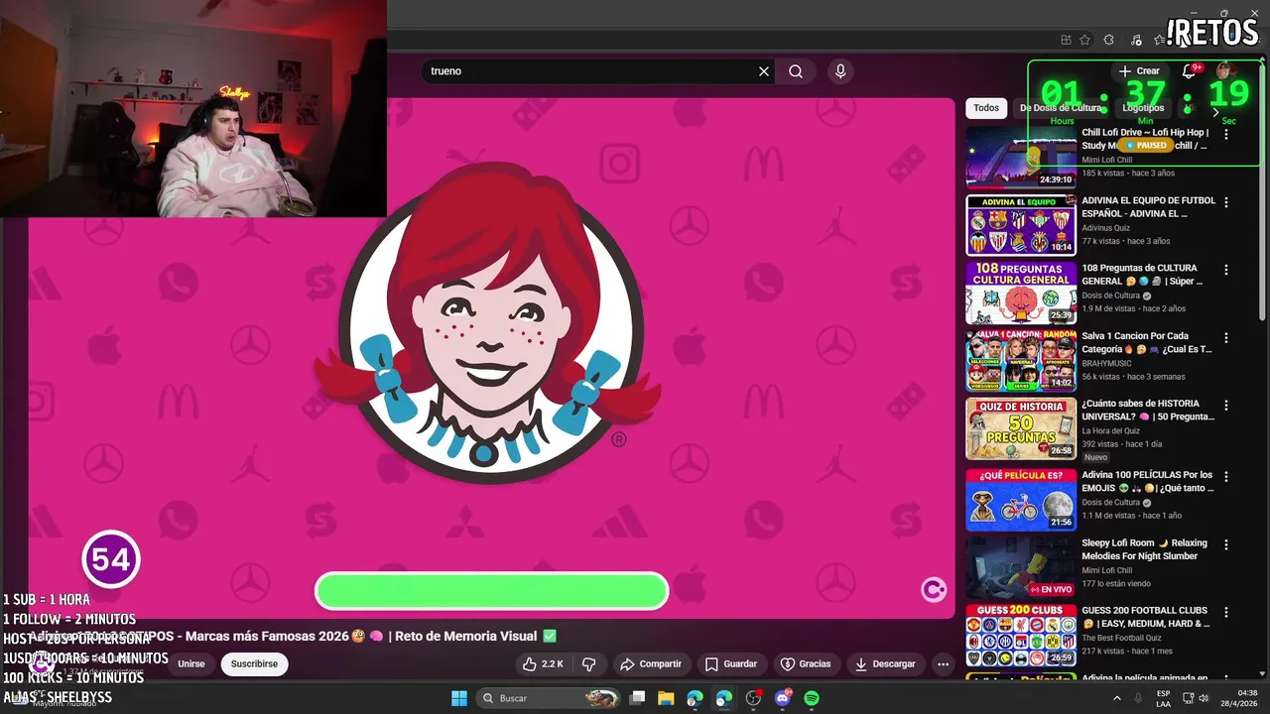Select the Logotipos filter chip
This screenshot has height=714, width=1270.
(1143, 108)
